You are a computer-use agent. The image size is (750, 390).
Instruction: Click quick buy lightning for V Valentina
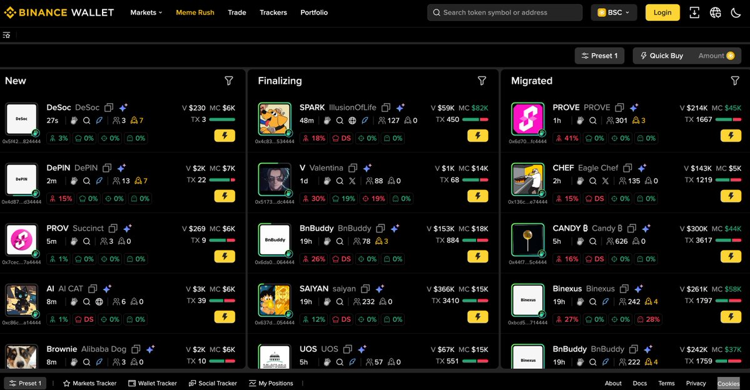point(477,196)
